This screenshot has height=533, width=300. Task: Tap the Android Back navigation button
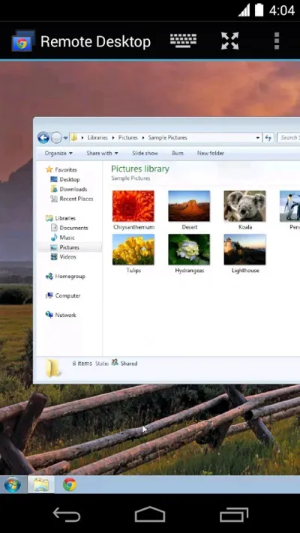tap(67, 515)
